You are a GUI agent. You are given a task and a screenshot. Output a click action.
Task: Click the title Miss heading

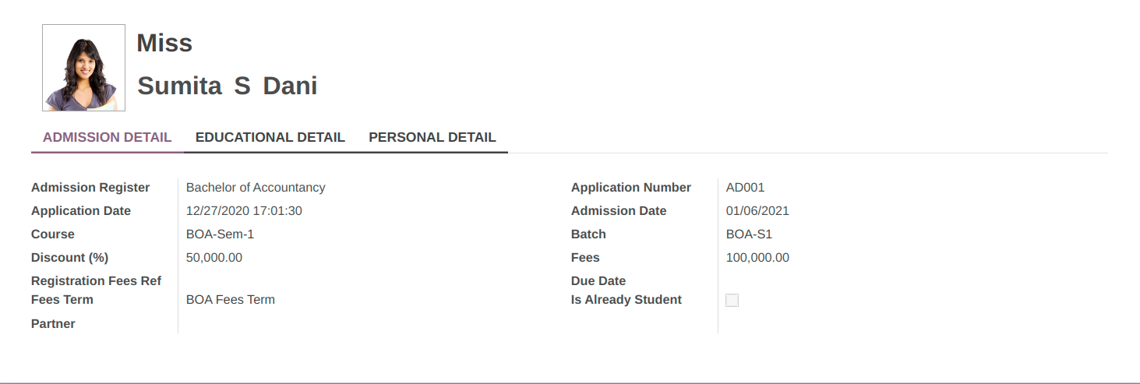pyautogui.click(x=164, y=43)
